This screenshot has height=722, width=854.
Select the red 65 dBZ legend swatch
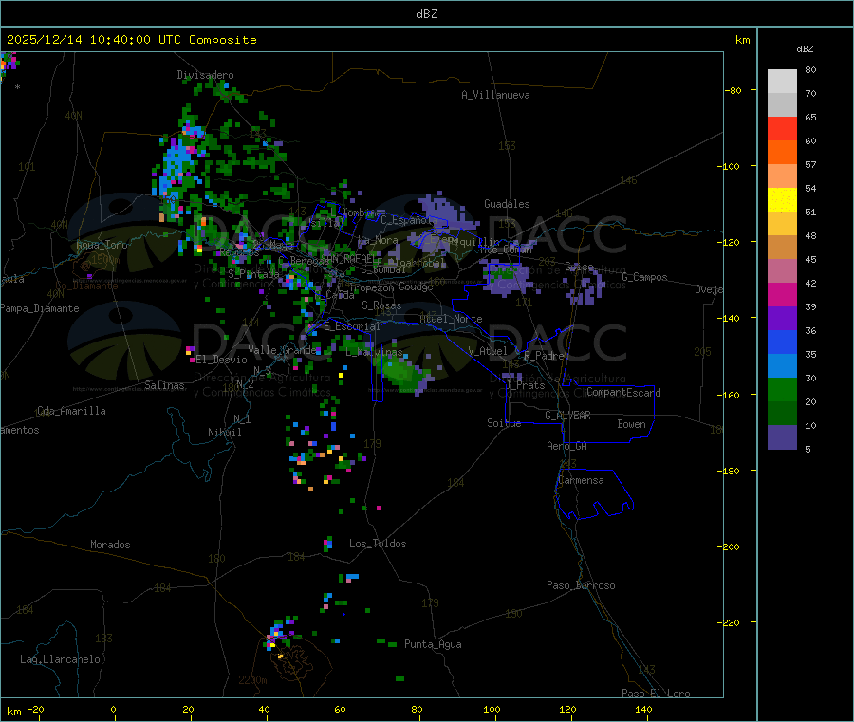click(782, 128)
